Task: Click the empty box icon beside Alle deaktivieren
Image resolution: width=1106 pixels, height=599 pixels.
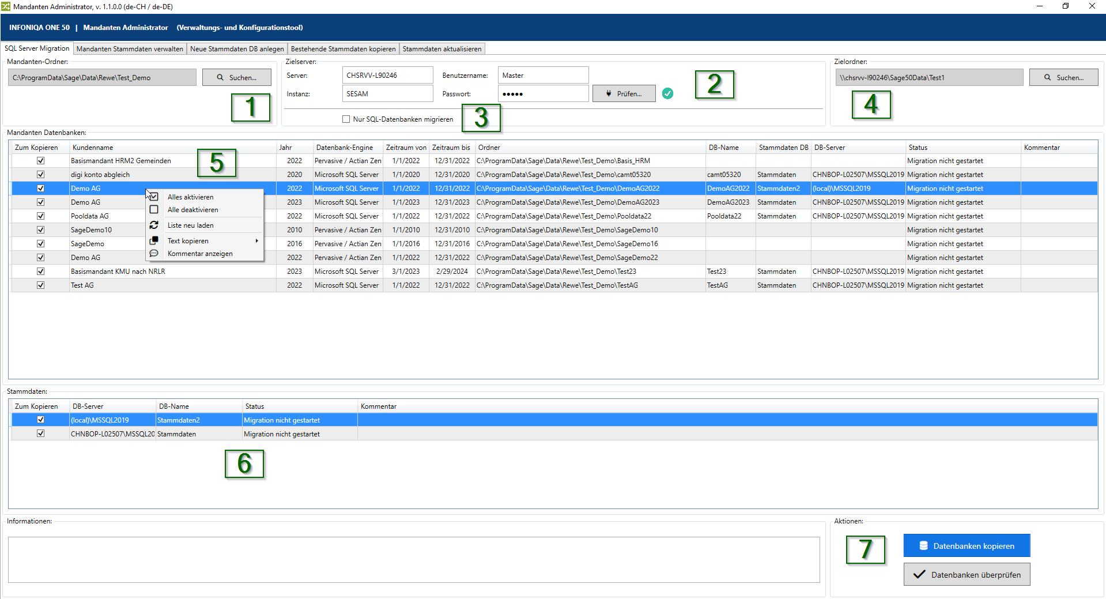Action: pyautogui.click(x=154, y=209)
